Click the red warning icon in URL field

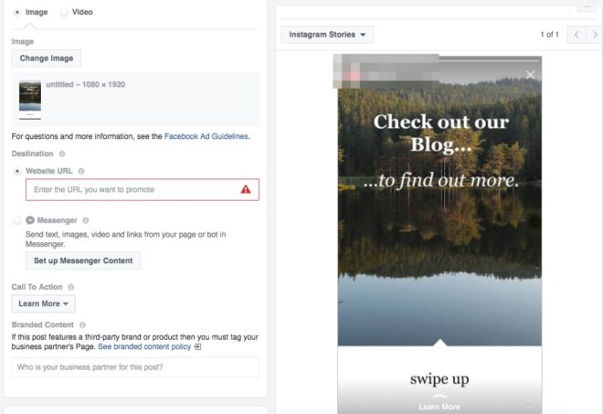[x=246, y=189]
